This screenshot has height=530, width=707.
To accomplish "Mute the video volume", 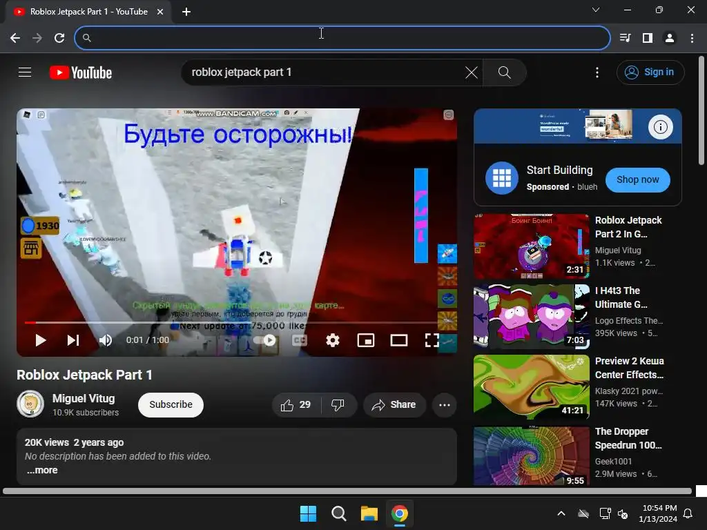I will tap(106, 340).
